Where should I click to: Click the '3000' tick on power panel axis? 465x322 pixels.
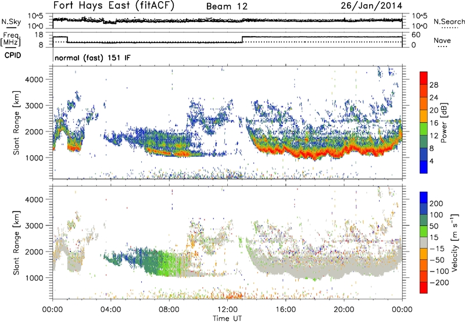click(x=34, y=106)
